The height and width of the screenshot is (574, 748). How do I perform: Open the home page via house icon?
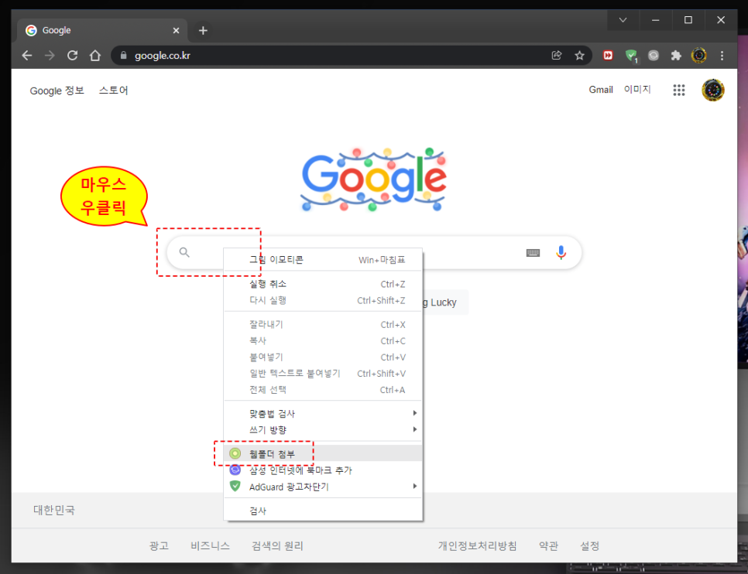coord(95,55)
